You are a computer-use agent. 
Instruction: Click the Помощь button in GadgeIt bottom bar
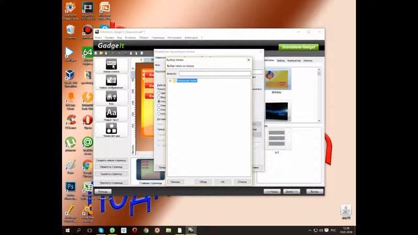coord(103,191)
